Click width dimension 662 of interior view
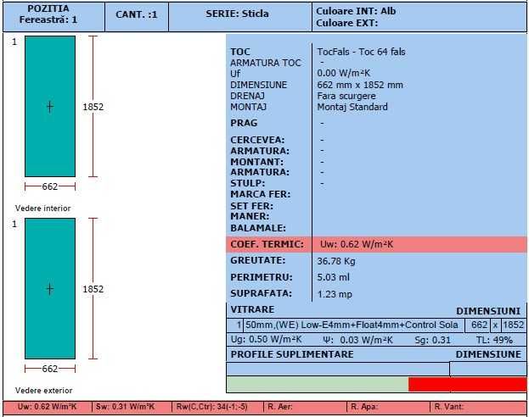Viewport: 529px width, 417px height. pos(50,186)
